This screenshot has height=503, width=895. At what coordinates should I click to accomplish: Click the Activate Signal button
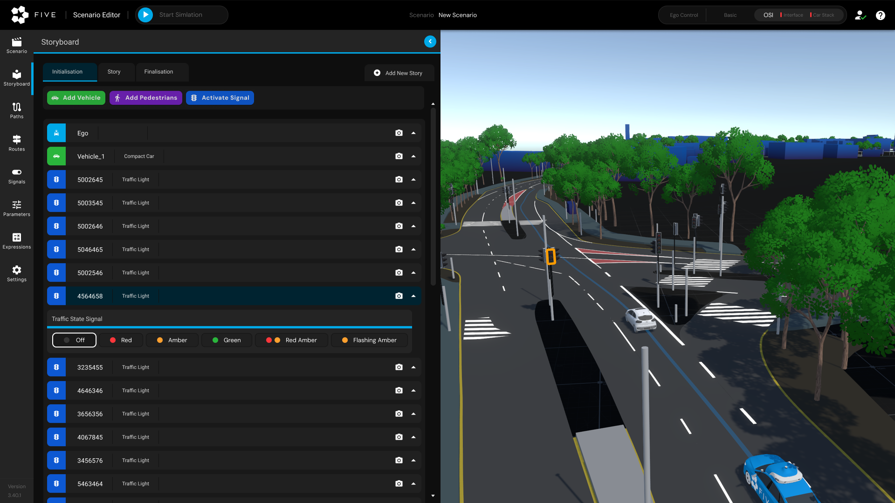coord(220,98)
